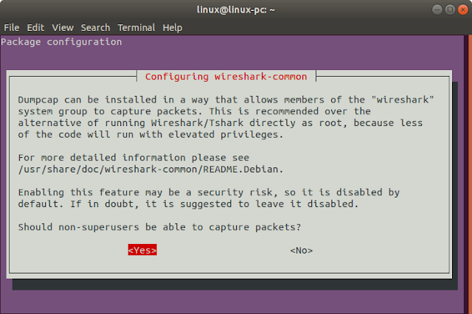Open the Search menu
This screenshot has height=314, width=472.
[x=95, y=28]
